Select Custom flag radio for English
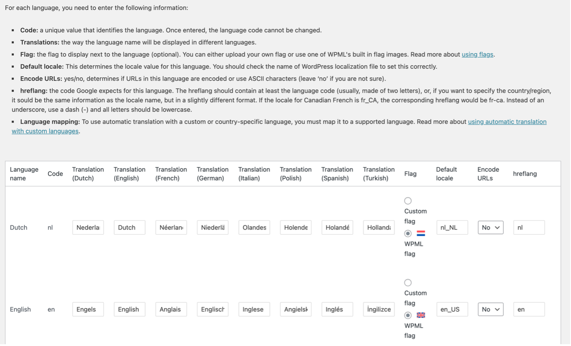The image size is (571, 346). (408, 283)
